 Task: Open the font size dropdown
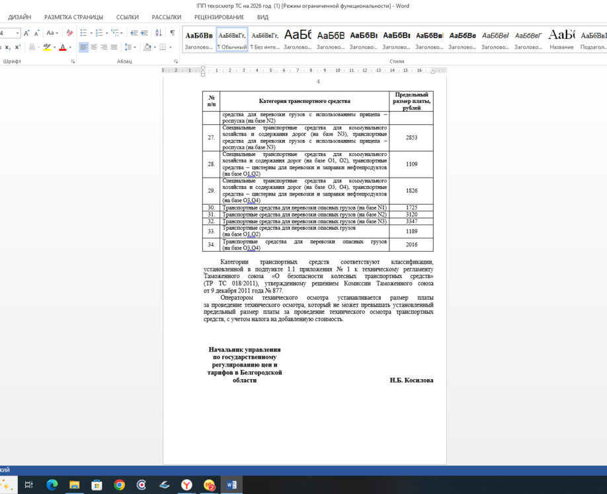[x=17, y=33]
